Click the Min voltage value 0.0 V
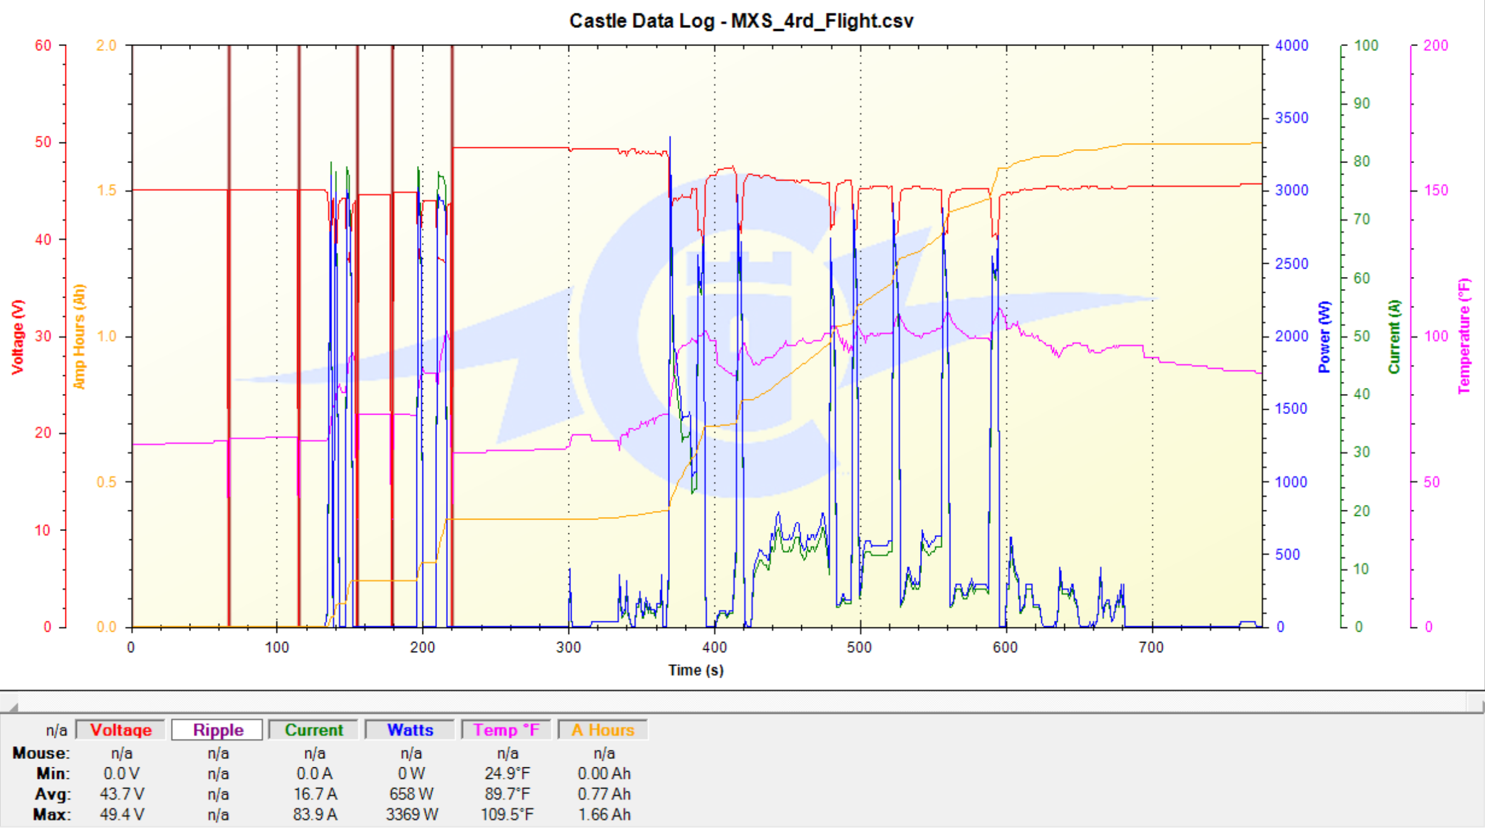 (121, 774)
